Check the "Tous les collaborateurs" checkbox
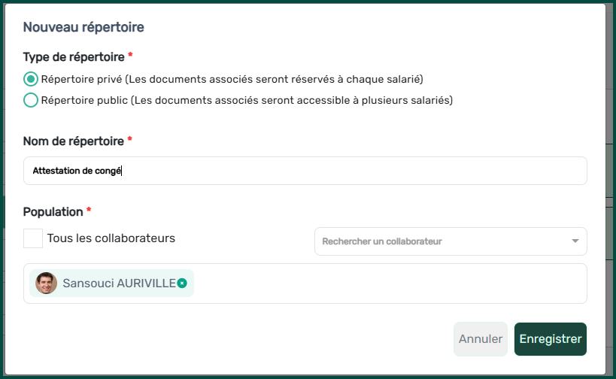The height and width of the screenshot is (379, 616). pos(33,238)
